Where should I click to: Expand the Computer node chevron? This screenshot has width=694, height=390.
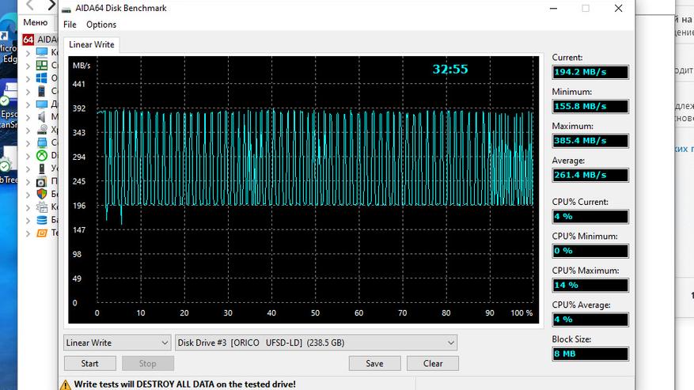[28, 53]
